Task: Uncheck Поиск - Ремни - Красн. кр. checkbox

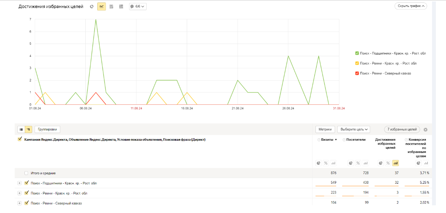Action: pyautogui.click(x=27, y=193)
